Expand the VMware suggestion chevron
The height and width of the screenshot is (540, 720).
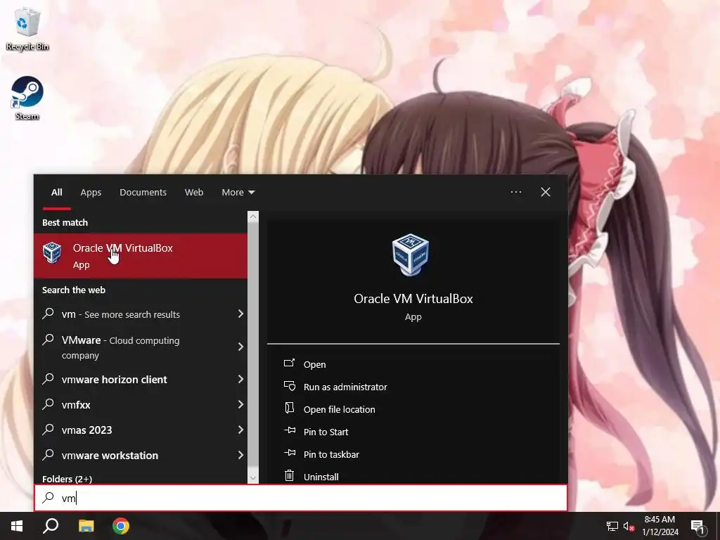coord(240,347)
